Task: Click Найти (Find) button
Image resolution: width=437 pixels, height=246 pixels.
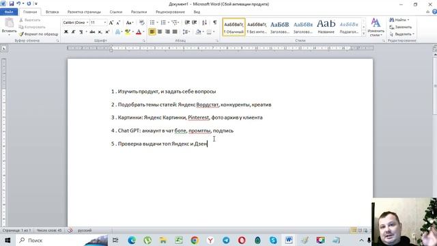Action: tap(399, 20)
